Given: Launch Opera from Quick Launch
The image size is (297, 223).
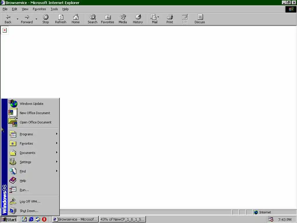Looking at the screenshot, I should (x=44, y=220).
